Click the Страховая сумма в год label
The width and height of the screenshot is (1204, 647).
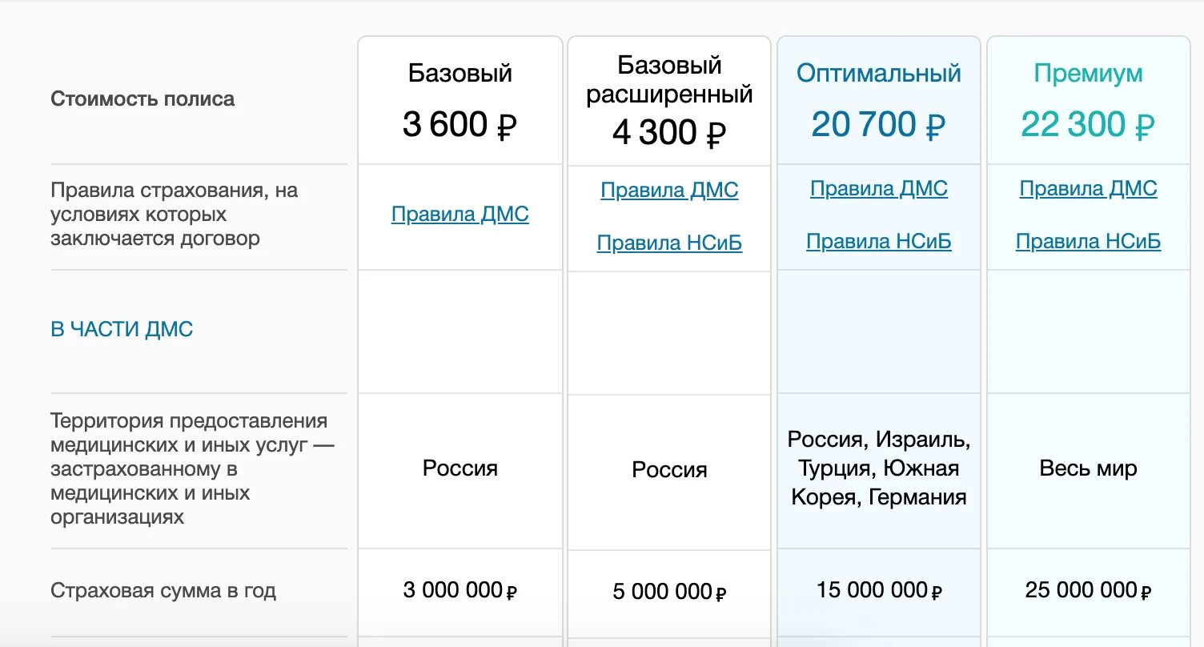[163, 591]
